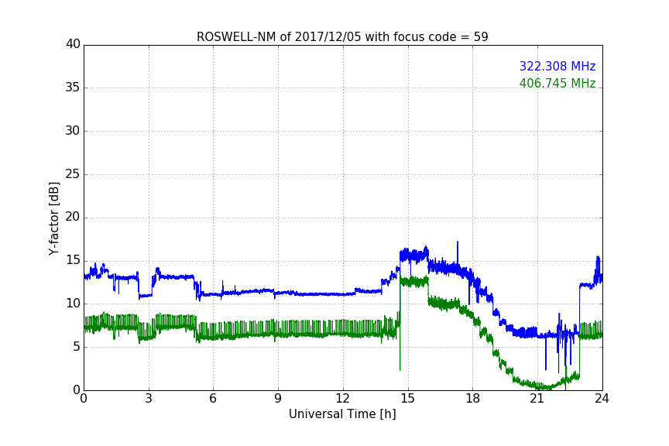669x446 pixels.
Task: Click the y-axis tick value 40
Action: 73,44
